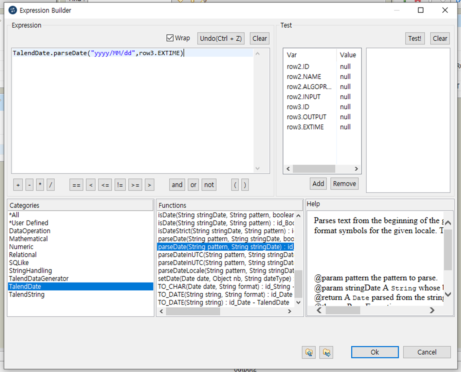
Task: Insert the >= operator
Action: 135,185
